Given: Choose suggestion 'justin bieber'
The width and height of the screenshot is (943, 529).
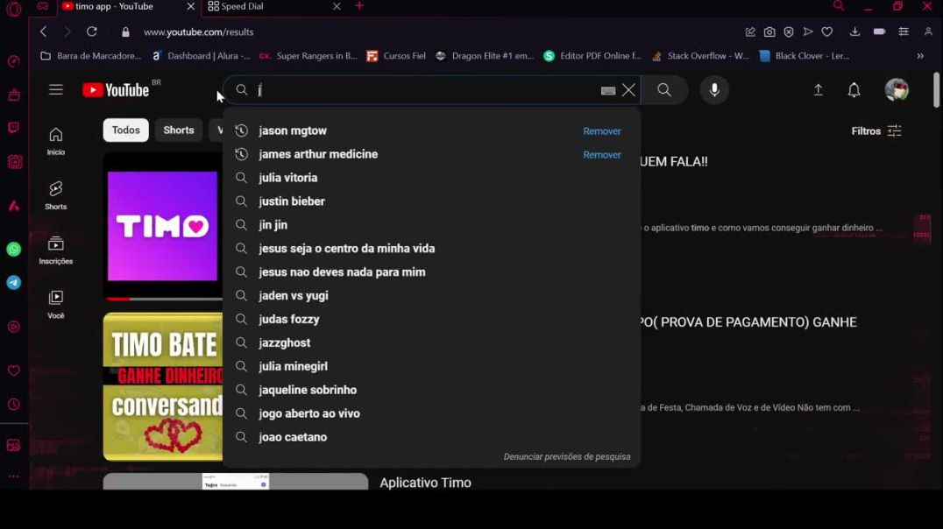Looking at the screenshot, I should (430, 201).
